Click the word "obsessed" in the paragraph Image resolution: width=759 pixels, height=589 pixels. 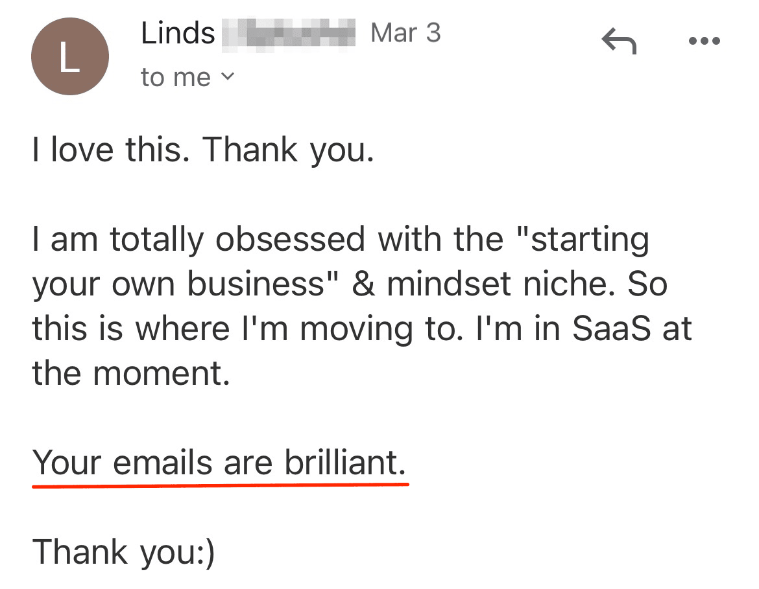(290, 239)
